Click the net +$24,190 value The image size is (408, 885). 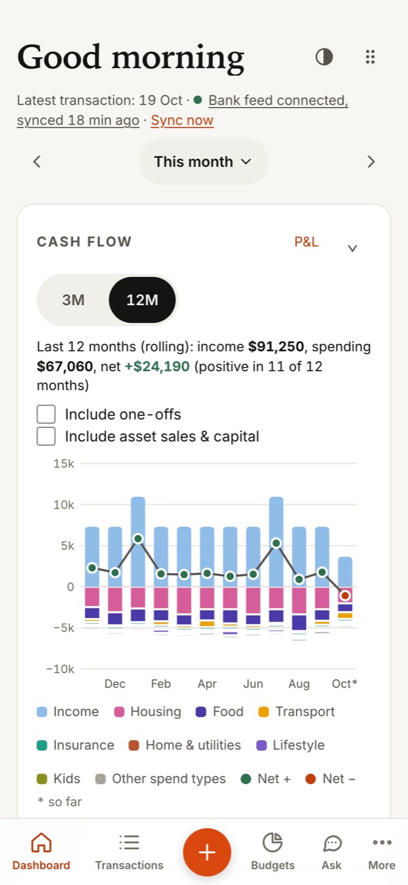point(158,367)
